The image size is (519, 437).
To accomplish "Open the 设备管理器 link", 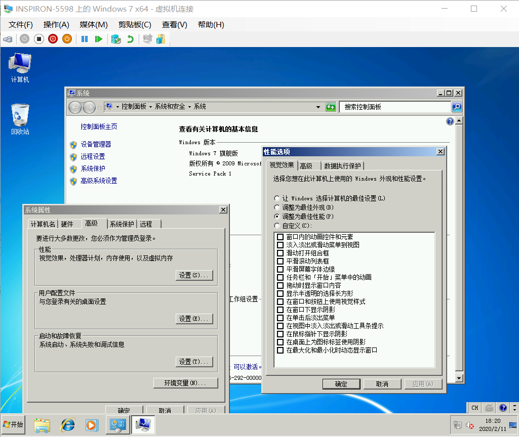I will [x=96, y=144].
